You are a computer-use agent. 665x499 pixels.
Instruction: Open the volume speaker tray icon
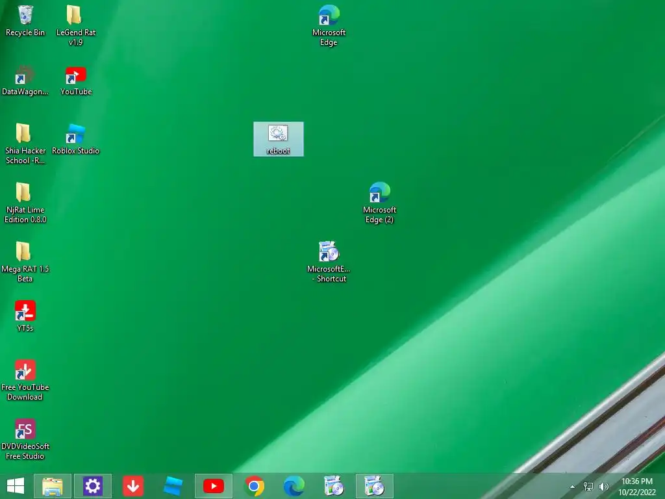coord(603,487)
